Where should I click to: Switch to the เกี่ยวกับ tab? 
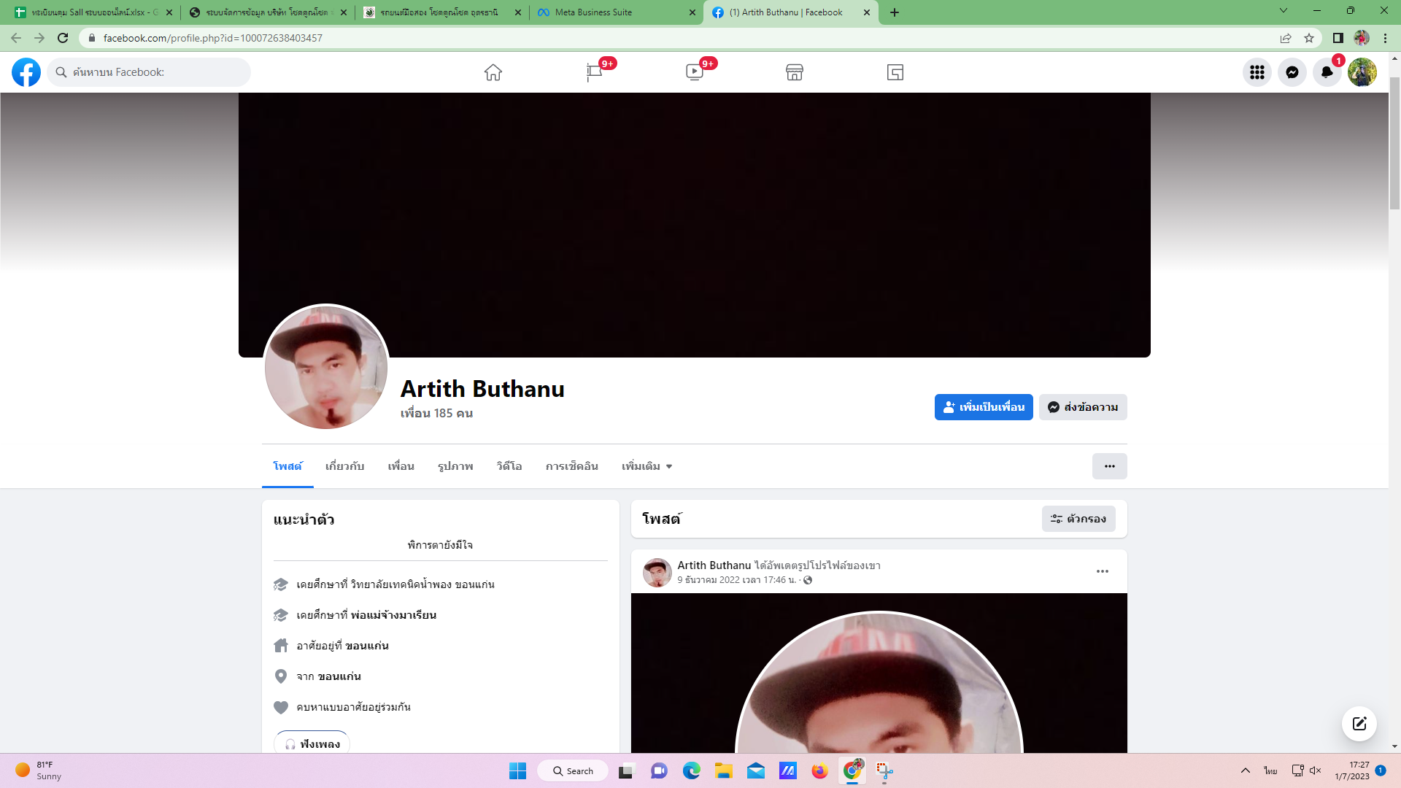344,466
